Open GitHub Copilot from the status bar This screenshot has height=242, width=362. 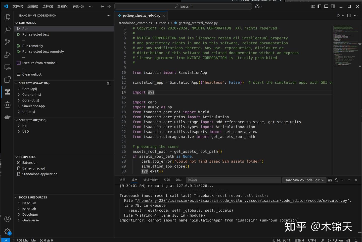point(348,240)
